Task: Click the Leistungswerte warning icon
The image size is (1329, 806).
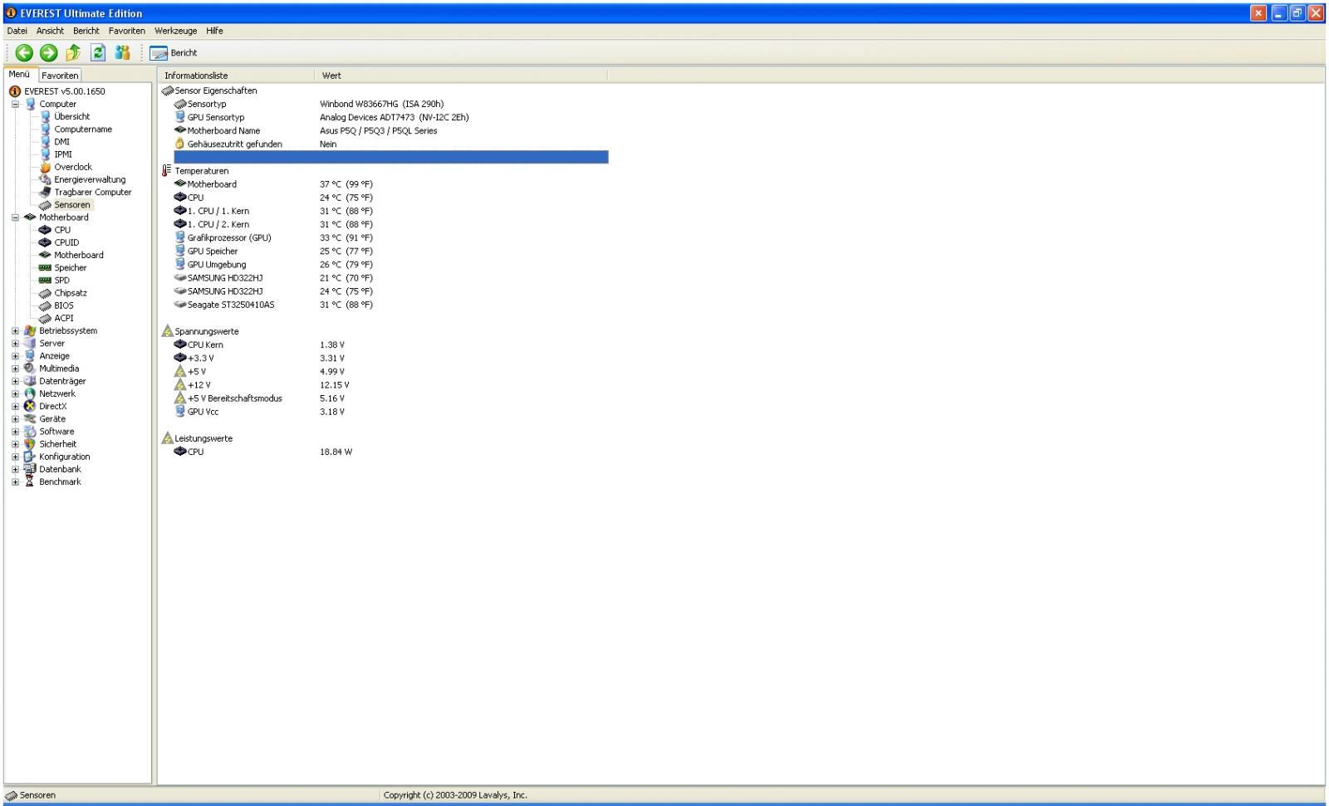Action: tap(167, 438)
